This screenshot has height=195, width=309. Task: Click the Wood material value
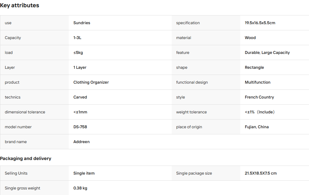pos(250,38)
